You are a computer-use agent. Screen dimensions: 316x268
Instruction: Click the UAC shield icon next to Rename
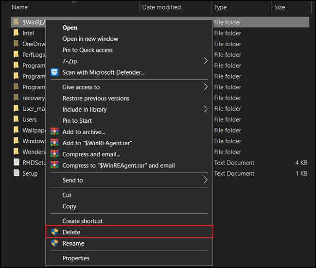(x=54, y=243)
